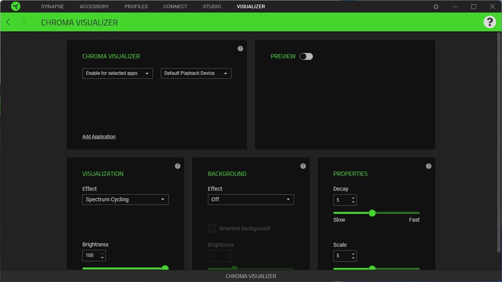Select the Connect tab

(x=175, y=7)
